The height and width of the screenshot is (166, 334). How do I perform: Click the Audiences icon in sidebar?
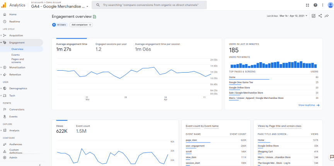[x=5, y=144]
